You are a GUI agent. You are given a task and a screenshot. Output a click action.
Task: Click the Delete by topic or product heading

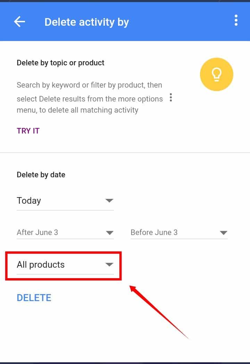coord(60,63)
